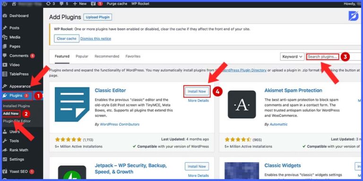View More Details for Jetpack
This screenshot has height=181, width=363.
[x=199, y=176]
